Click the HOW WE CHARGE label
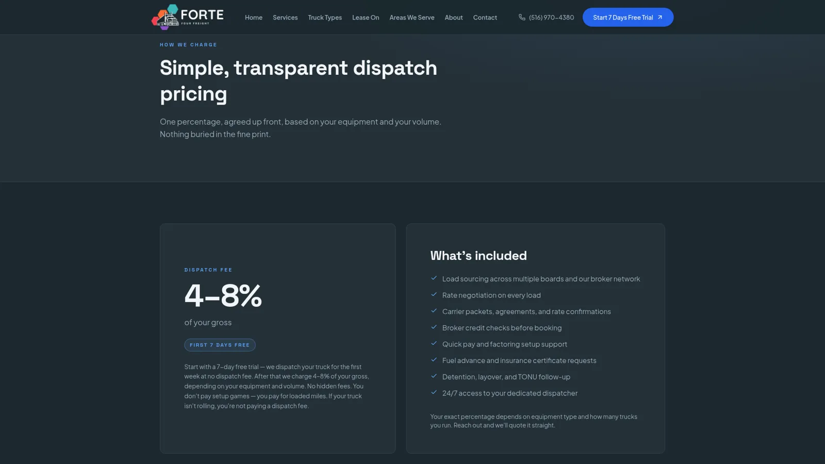 pos(188,45)
